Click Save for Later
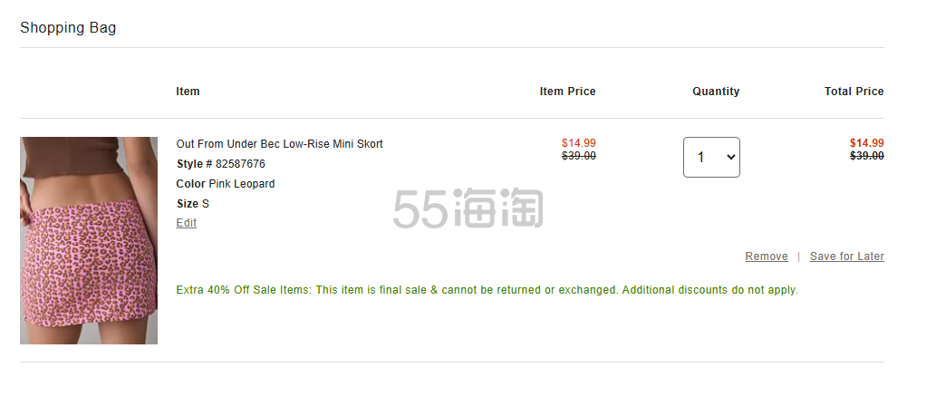 click(x=846, y=256)
